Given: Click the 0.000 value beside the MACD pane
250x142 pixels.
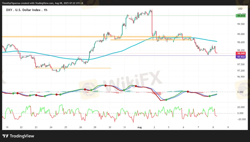Looking at the screenshot, I should coord(240,92).
